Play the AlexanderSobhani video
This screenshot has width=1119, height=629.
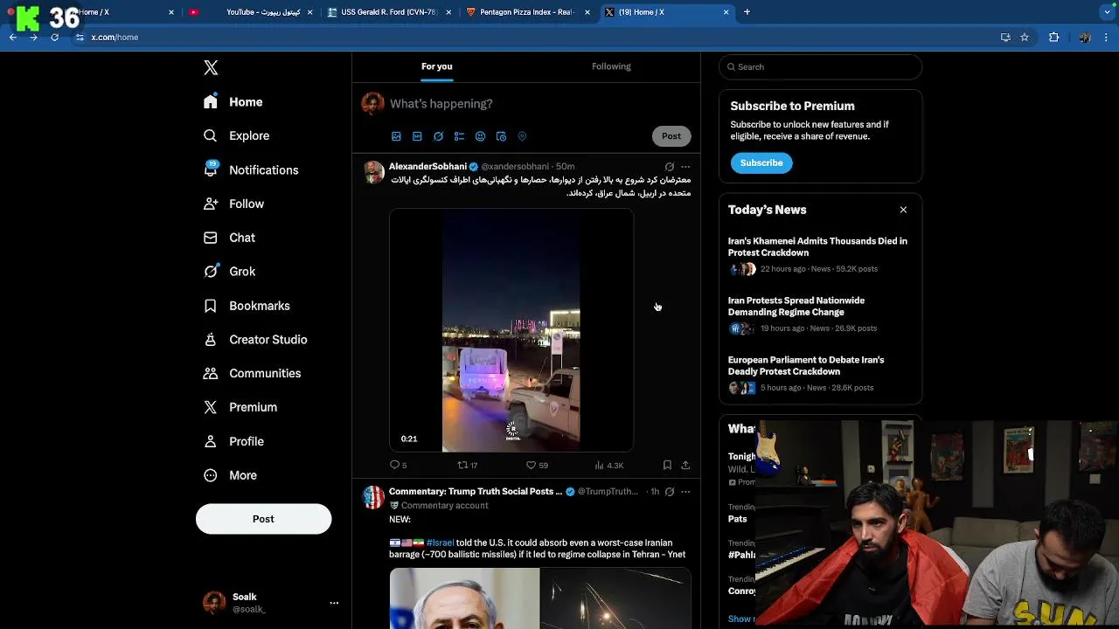(511, 330)
